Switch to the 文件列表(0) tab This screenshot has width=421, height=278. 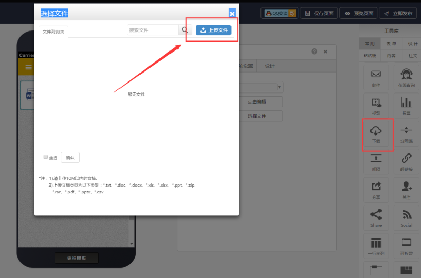(x=54, y=32)
